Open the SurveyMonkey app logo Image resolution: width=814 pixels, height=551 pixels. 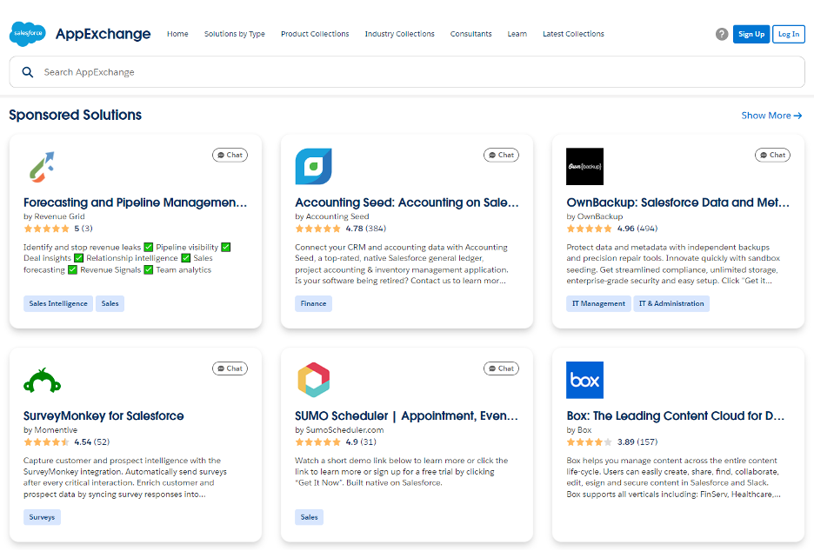(42, 381)
